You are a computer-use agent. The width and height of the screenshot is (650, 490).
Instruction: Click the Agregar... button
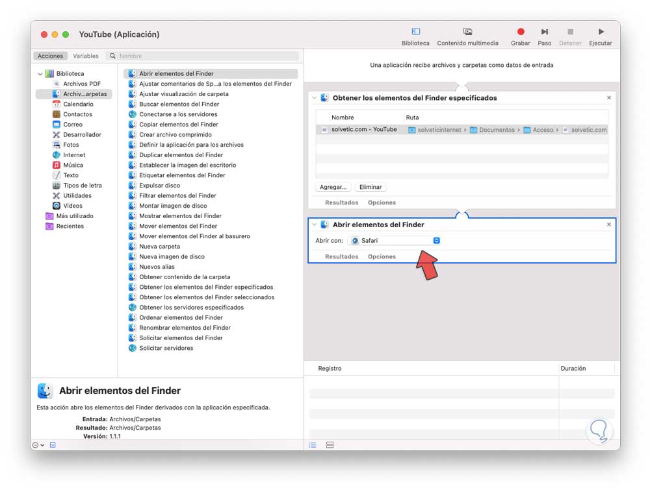point(333,187)
